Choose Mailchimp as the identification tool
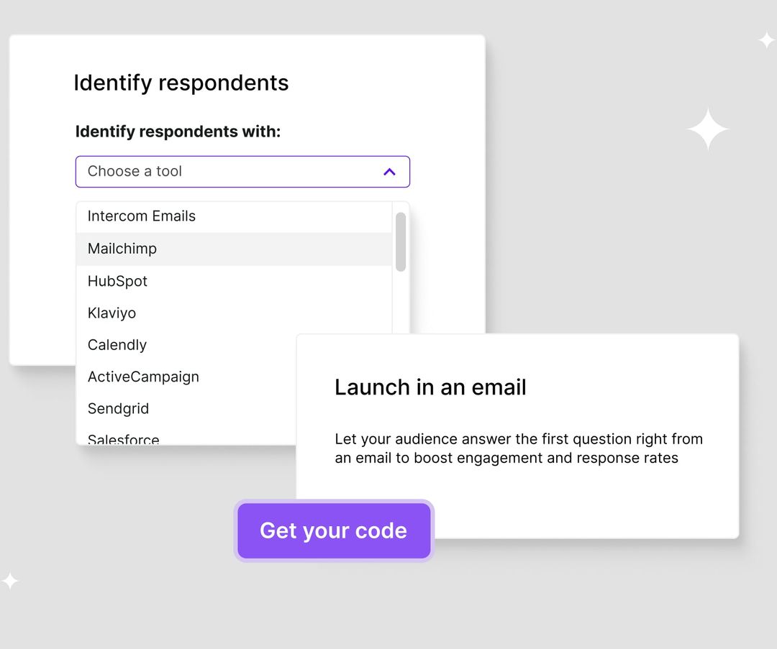The height and width of the screenshot is (649, 777). pyautogui.click(x=122, y=249)
